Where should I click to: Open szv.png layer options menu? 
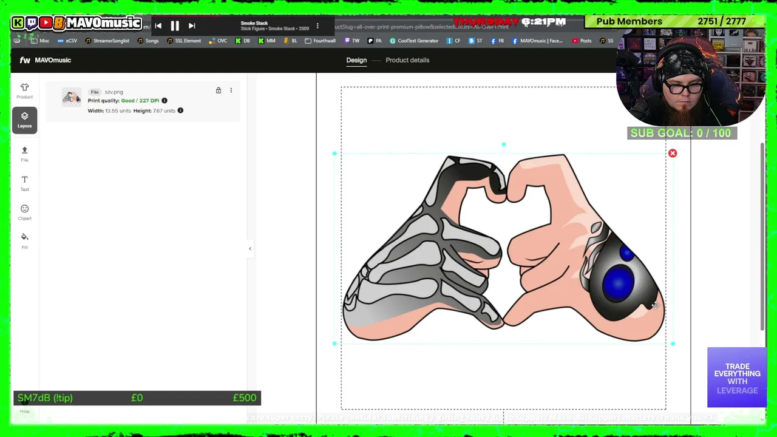(x=231, y=90)
